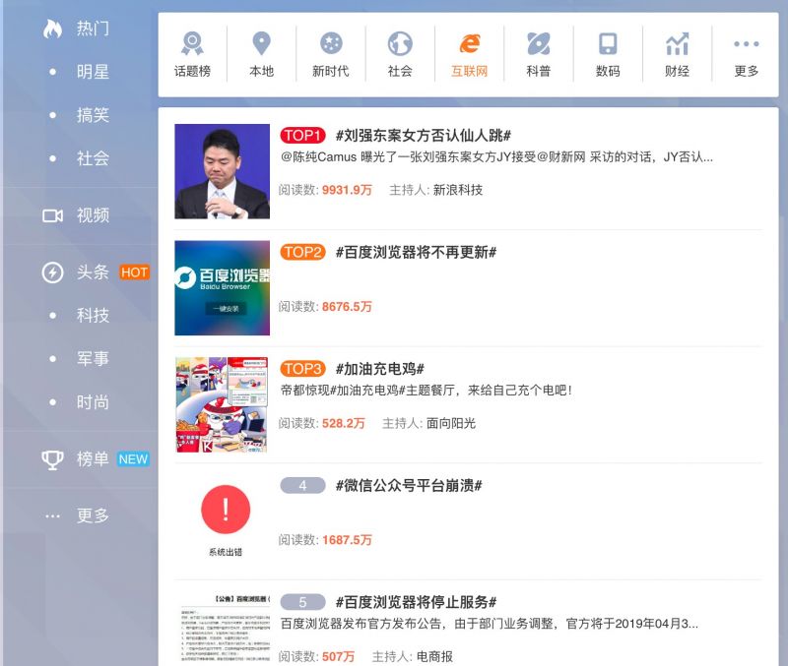Click the Baidu Browser thumbnail
Screen dimensions: 788x666
click(x=223, y=288)
